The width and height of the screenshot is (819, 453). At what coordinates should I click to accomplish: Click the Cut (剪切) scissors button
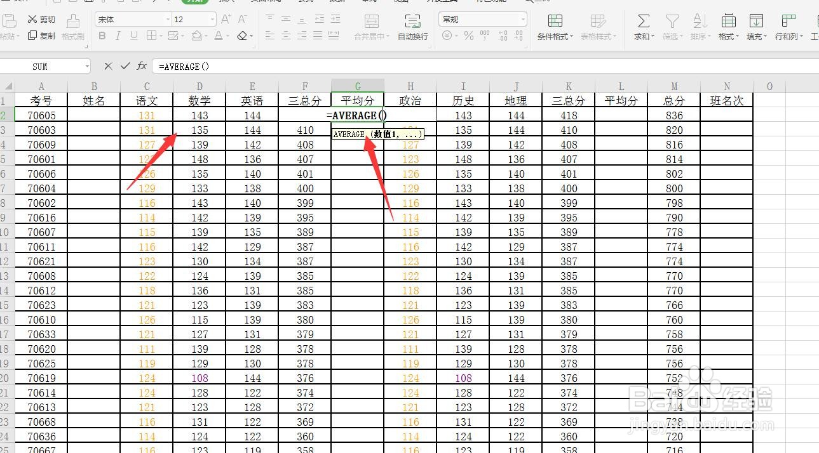click(41, 20)
